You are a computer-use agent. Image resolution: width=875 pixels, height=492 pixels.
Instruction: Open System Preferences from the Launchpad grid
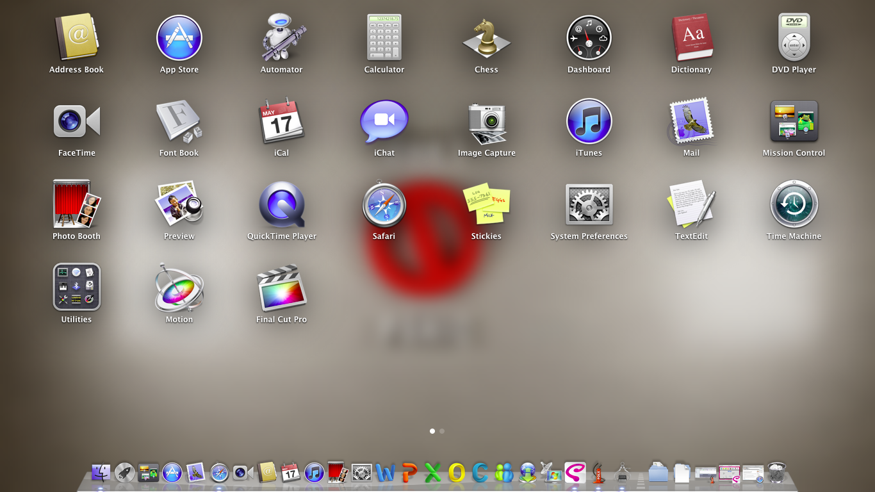coord(589,204)
